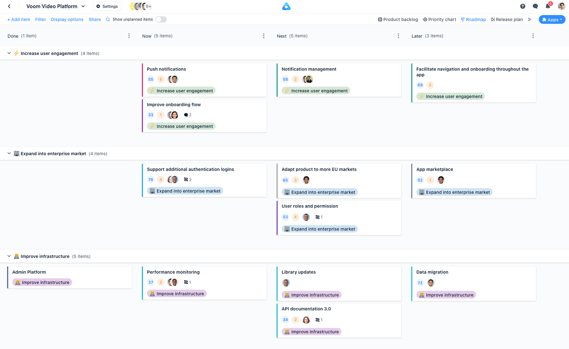Go back using the left chevron arrow
Image resolution: width=569 pixels, height=349 pixels.
(9, 6)
